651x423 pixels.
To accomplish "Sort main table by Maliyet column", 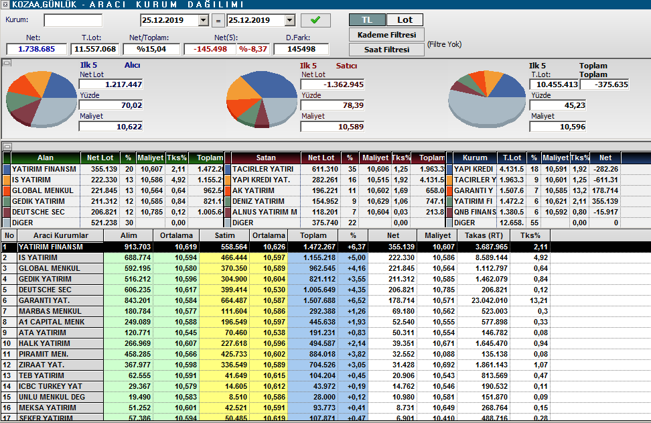I will [x=437, y=235].
